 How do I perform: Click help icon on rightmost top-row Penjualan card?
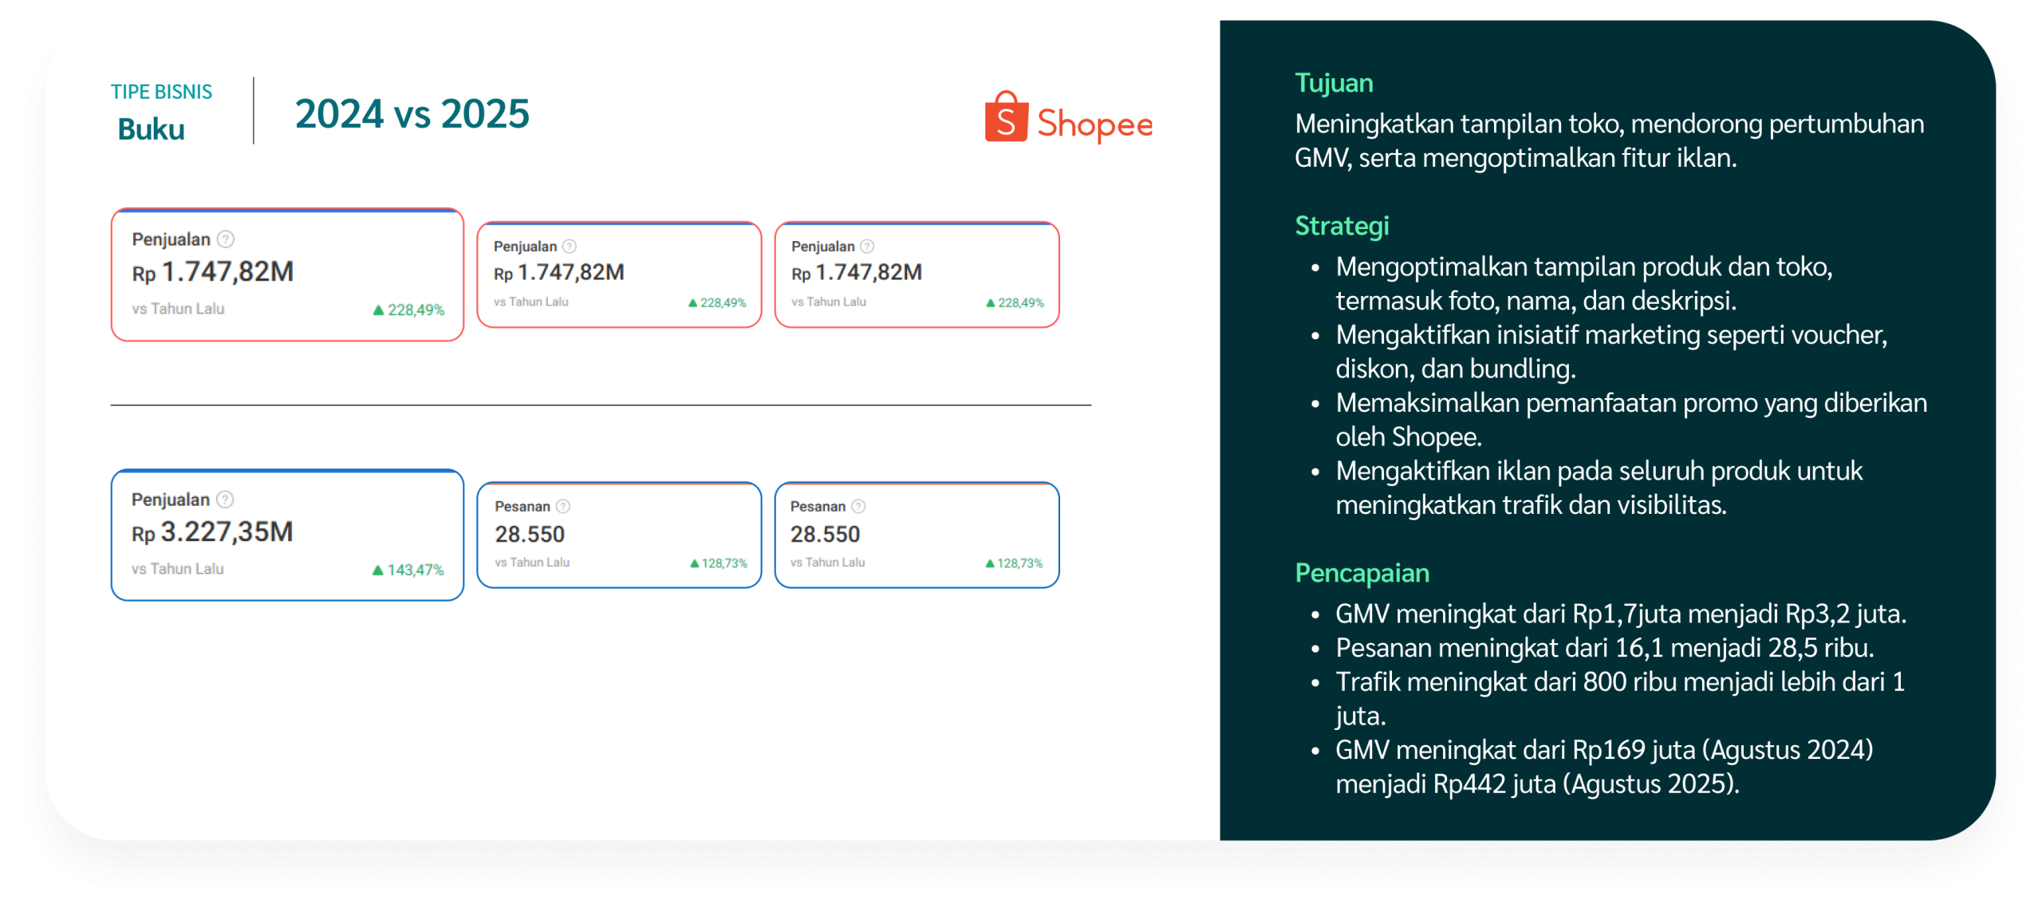pyautogui.click(x=867, y=247)
